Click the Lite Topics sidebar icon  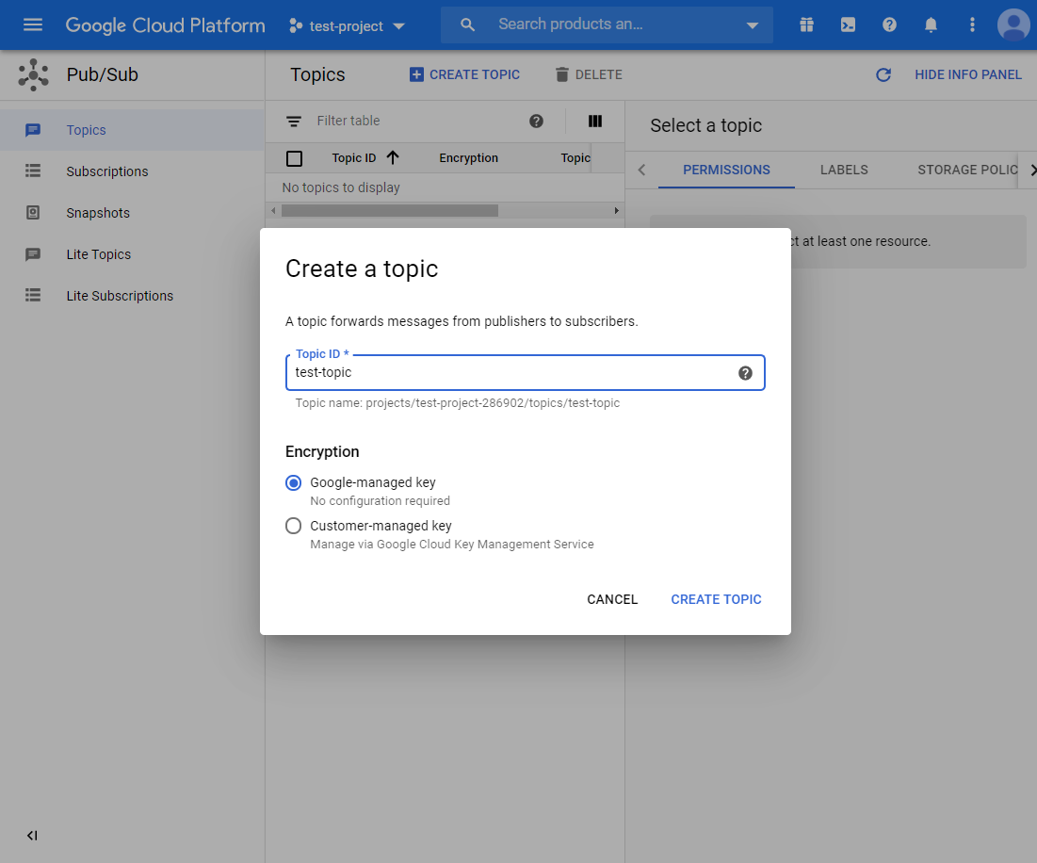tap(32, 254)
